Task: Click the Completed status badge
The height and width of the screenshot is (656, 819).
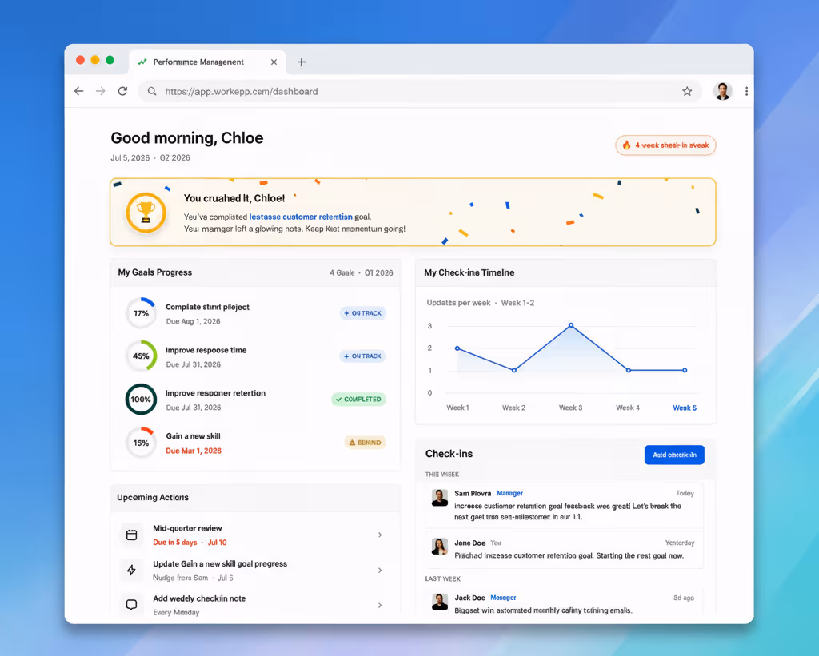Action: [x=358, y=400]
